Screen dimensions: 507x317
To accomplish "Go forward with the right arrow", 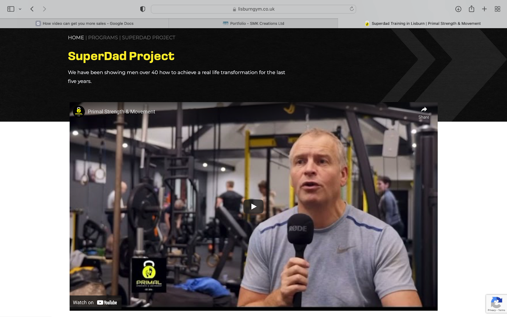I will click(x=44, y=9).
